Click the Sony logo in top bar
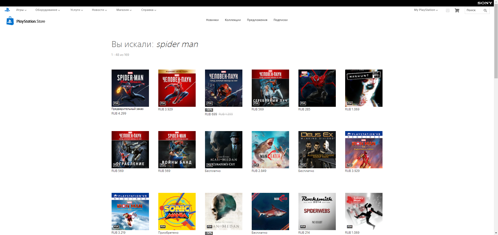This screenshot has height=235, width=498. coord(485,3)
